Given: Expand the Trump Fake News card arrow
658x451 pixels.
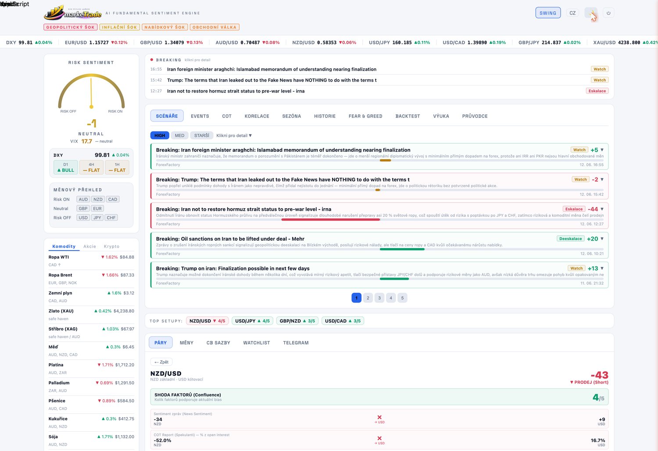Looking at the screenshot, I should click(x=602, y=179).
